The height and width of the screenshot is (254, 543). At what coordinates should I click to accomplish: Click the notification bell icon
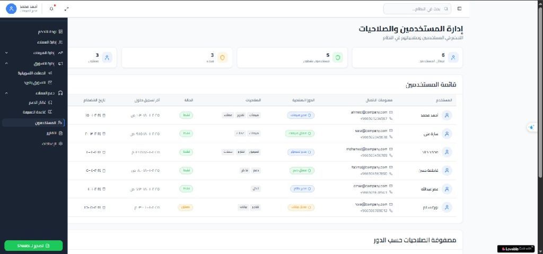51,8
